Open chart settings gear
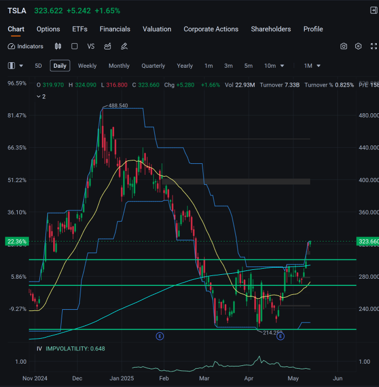This screenshot has width=379, height=387. pos(358,47)
